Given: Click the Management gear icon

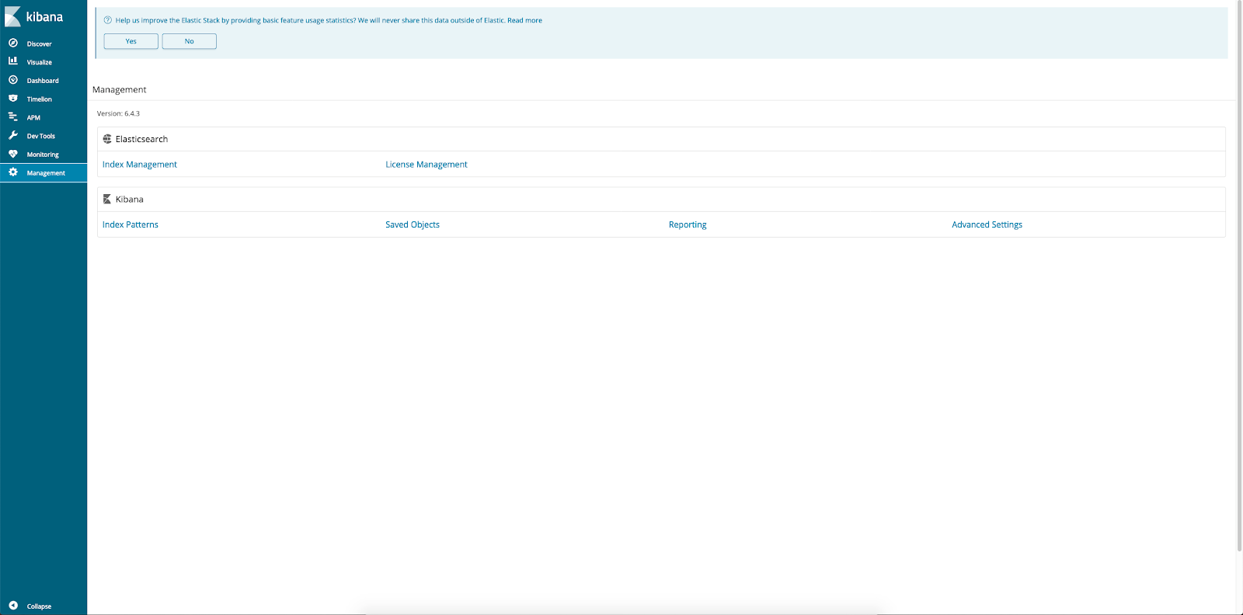Looking at the screenshot, I should click(x=13, y=172).
